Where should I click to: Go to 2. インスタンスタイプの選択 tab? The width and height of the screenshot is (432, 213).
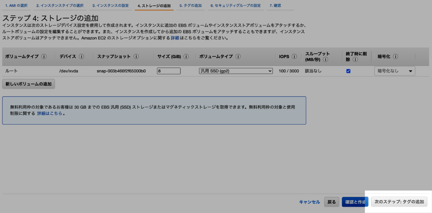60,6
